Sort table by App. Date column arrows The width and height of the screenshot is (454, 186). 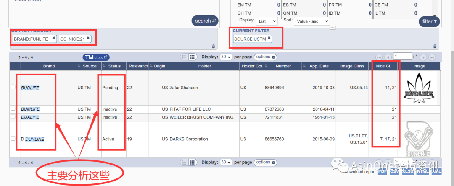304,66
